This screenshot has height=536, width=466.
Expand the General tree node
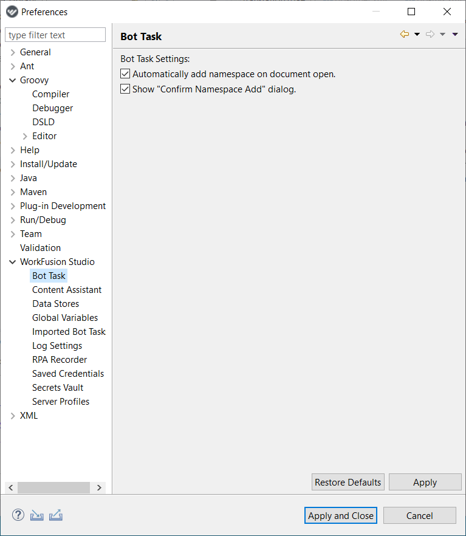(13, 52)
